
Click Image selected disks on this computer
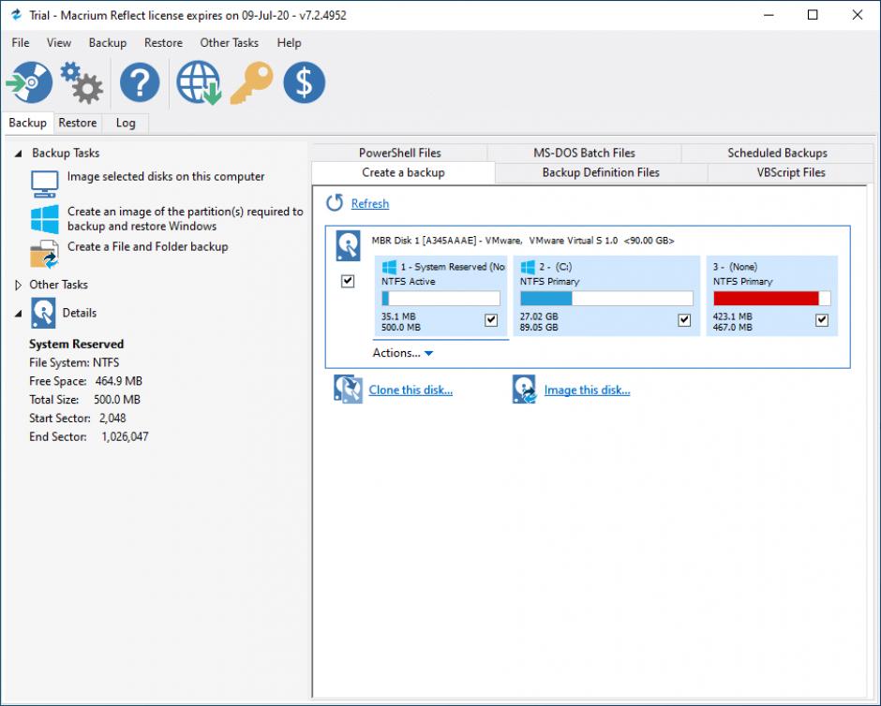[166, 176]
